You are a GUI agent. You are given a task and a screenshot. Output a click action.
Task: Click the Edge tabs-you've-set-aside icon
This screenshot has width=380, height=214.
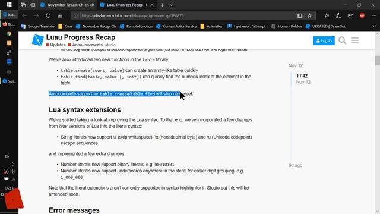[x=23, y=5]
